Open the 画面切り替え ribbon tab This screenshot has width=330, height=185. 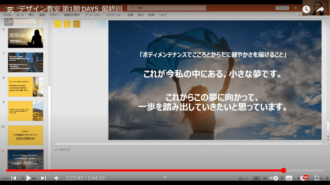[x=72, y=15]
